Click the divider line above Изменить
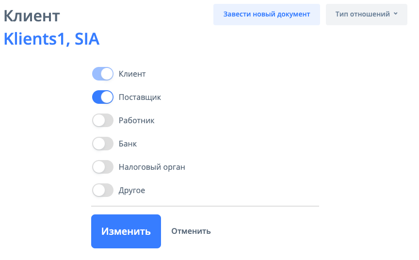This screenshot has height=260, width=419. point(205,206)
